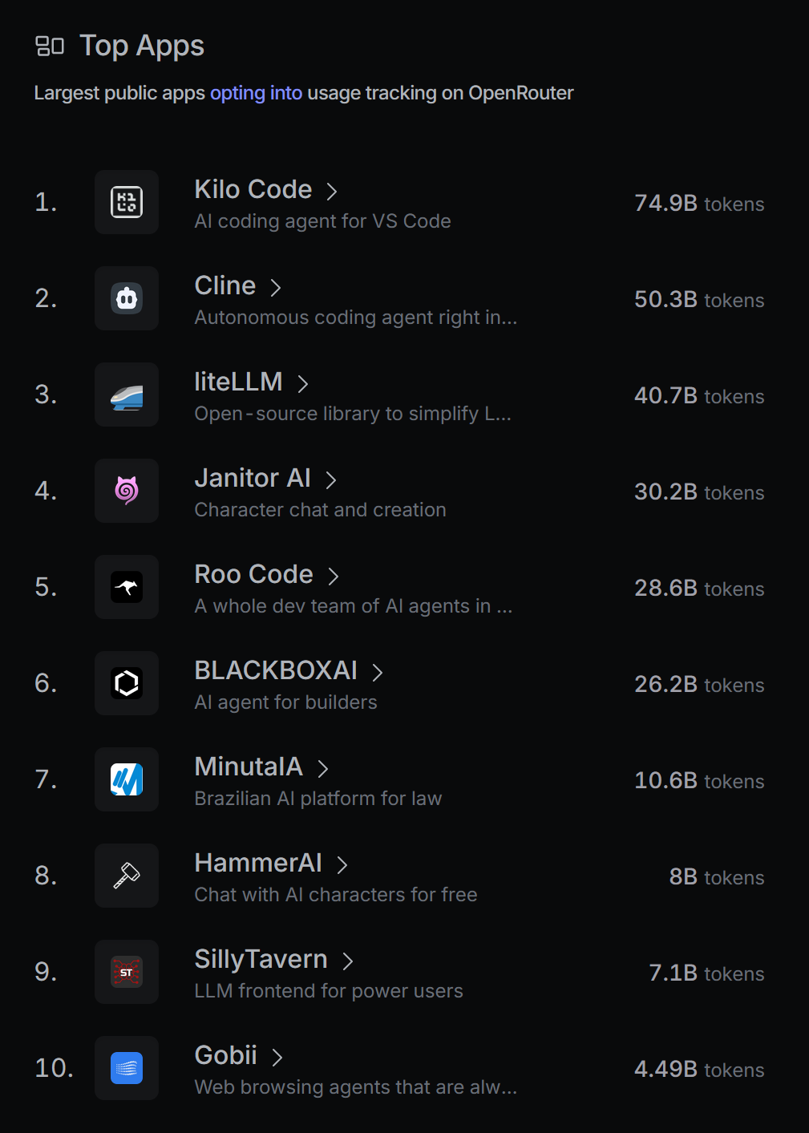Select the Gobii app name
The image size is (809, 1133).
(226, 1055)
